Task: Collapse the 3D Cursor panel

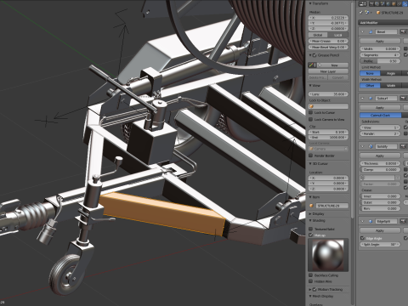Action: (310, 164)
